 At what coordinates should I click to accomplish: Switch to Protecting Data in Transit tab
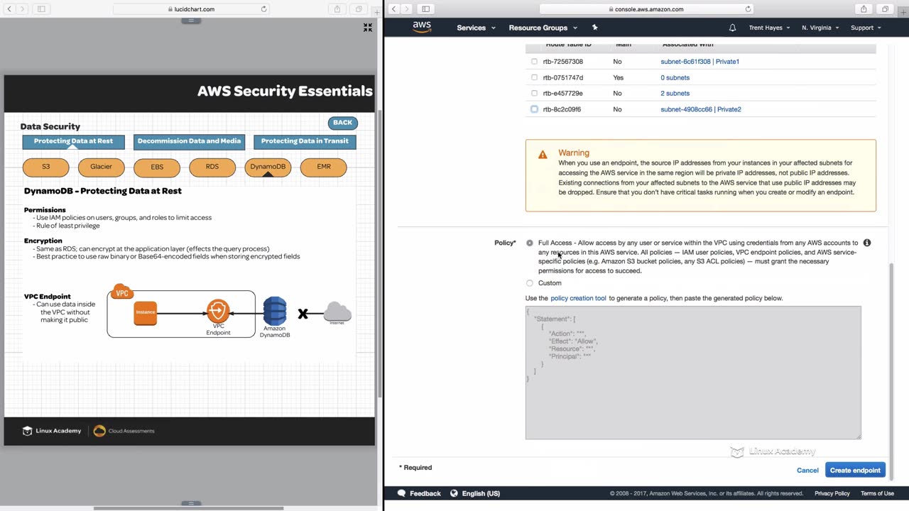pos(305,141)
